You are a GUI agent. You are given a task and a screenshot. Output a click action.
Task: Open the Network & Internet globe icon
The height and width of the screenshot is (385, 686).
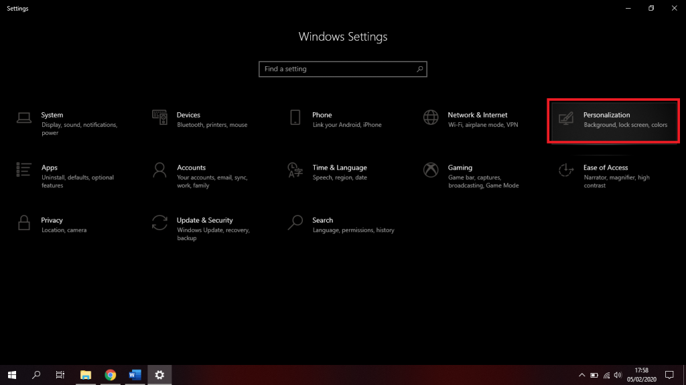(431, 118)
